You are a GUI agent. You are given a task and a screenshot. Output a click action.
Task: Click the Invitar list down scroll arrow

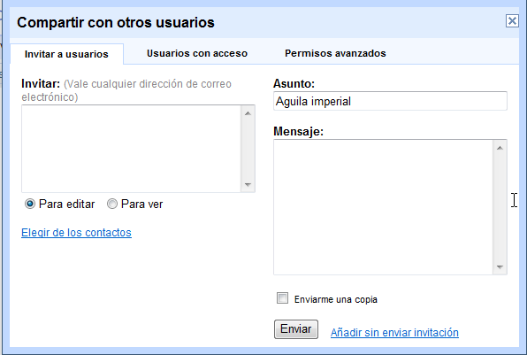pyautogui.click(x=248, y=184)
